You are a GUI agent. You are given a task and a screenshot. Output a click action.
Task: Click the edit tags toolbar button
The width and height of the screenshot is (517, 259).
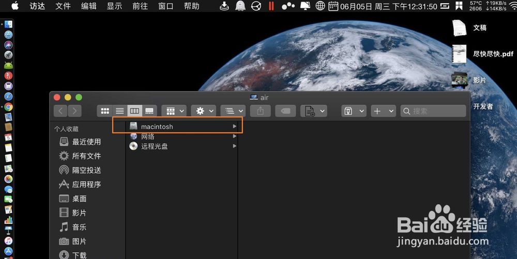285,111
